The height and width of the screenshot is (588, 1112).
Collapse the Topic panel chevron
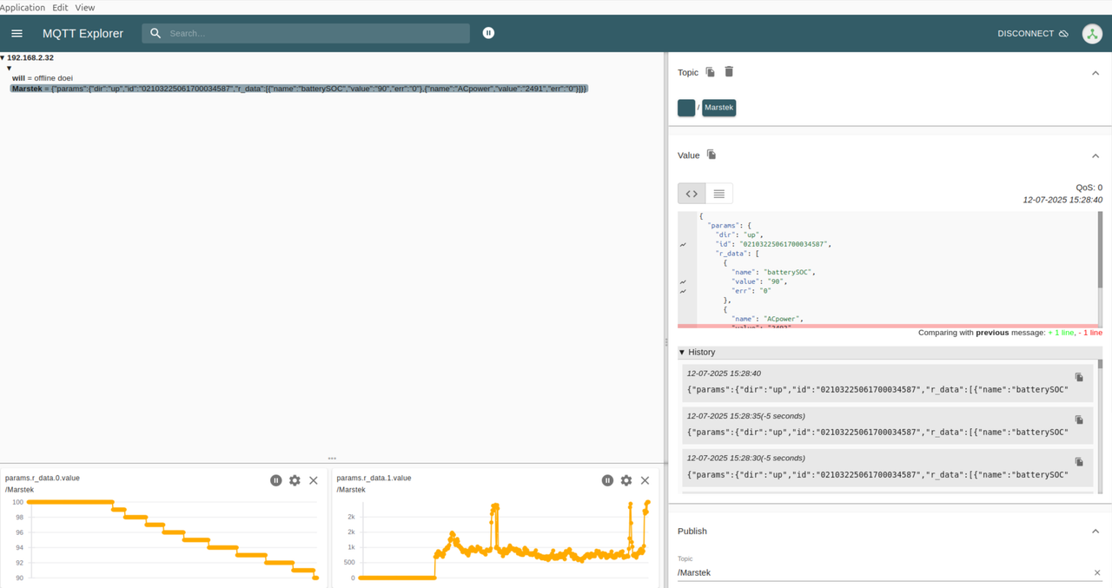tap(1095, 73)
